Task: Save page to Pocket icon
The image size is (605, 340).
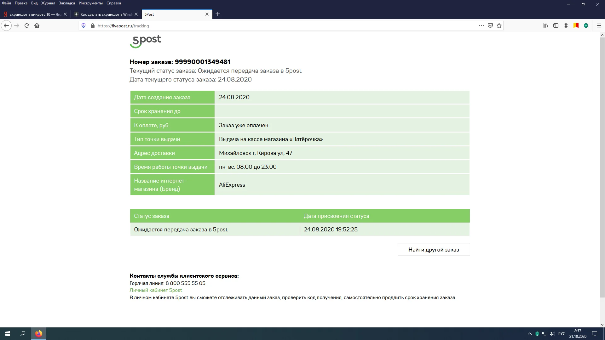Action: click(490, 26)
